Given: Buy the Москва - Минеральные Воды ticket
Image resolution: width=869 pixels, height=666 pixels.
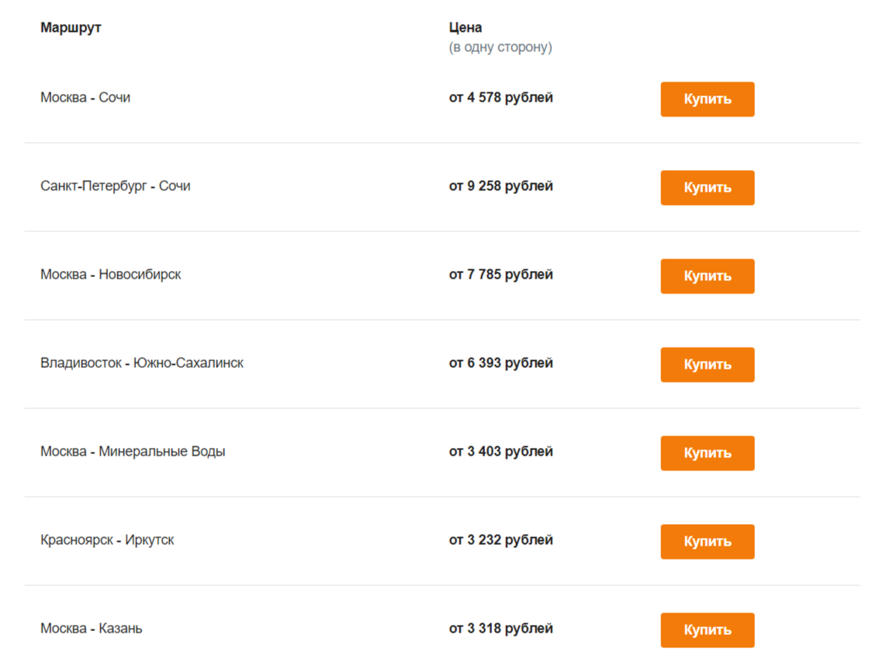Looking at the screenshot, I should click(x=707, y=453).
